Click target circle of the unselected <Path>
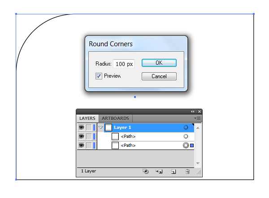Screen dimensions: 269x198 coord(186,136)
